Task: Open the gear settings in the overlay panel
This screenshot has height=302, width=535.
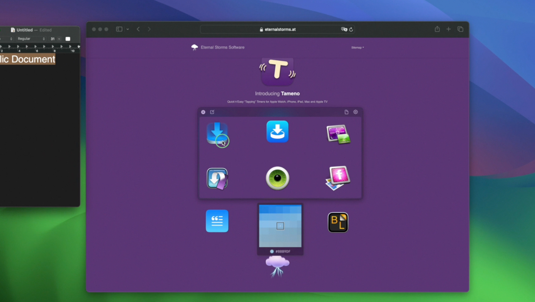Action: [x=355, y=112]
